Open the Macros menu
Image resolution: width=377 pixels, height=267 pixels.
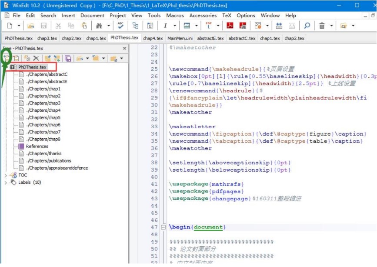(175, 15)
